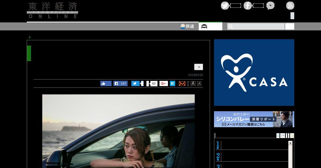Open the Facebook like count box in header
The width and height of the screenshot is (321, 168).
click(x=258, y=6)
